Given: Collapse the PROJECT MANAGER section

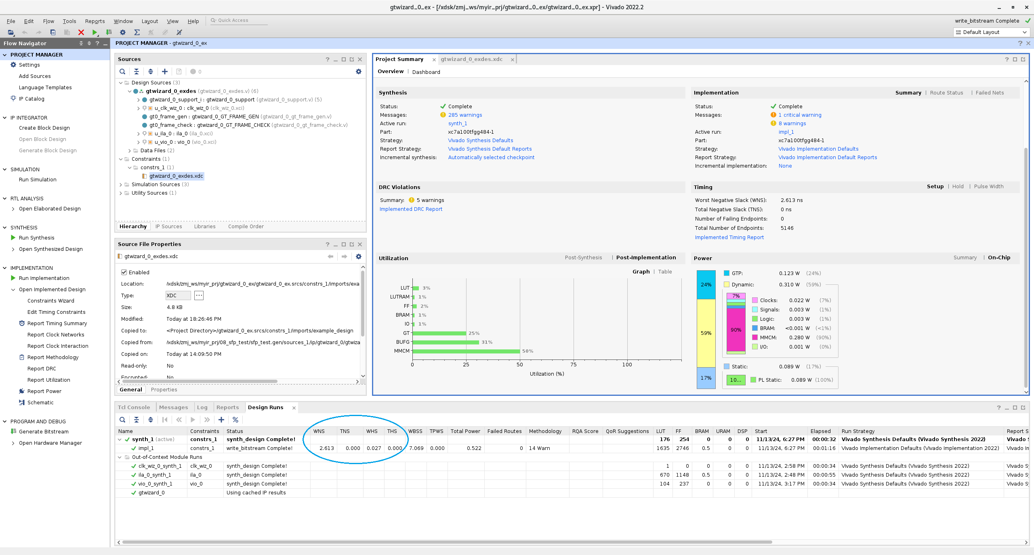Looking at the screenshot, I should click(x=5, y=55).
